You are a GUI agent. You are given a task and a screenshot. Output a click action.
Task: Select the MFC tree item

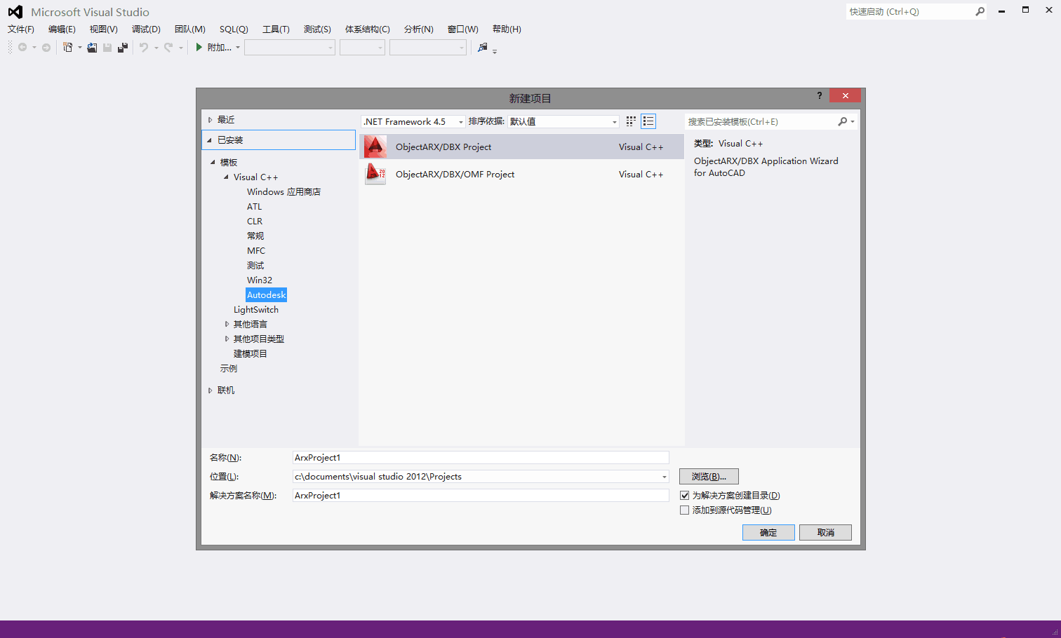coord(256,250)
